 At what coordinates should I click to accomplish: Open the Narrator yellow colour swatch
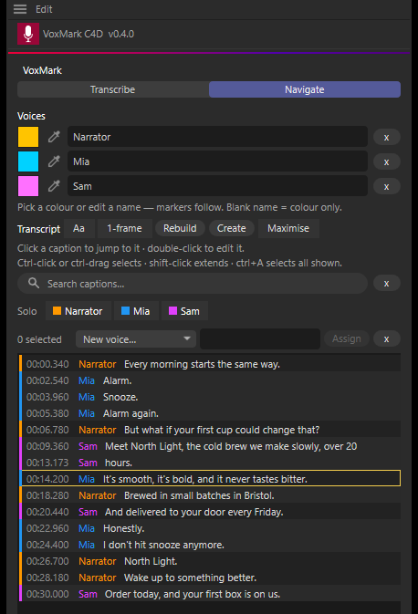coord(28,137)
